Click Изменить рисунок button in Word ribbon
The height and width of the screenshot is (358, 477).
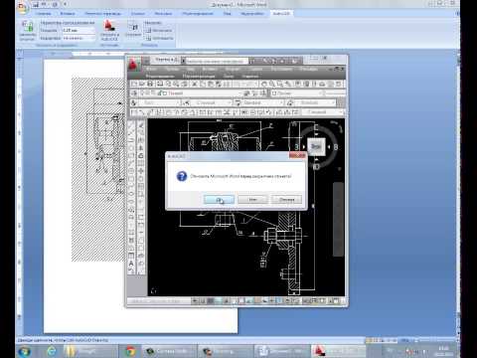27,31
